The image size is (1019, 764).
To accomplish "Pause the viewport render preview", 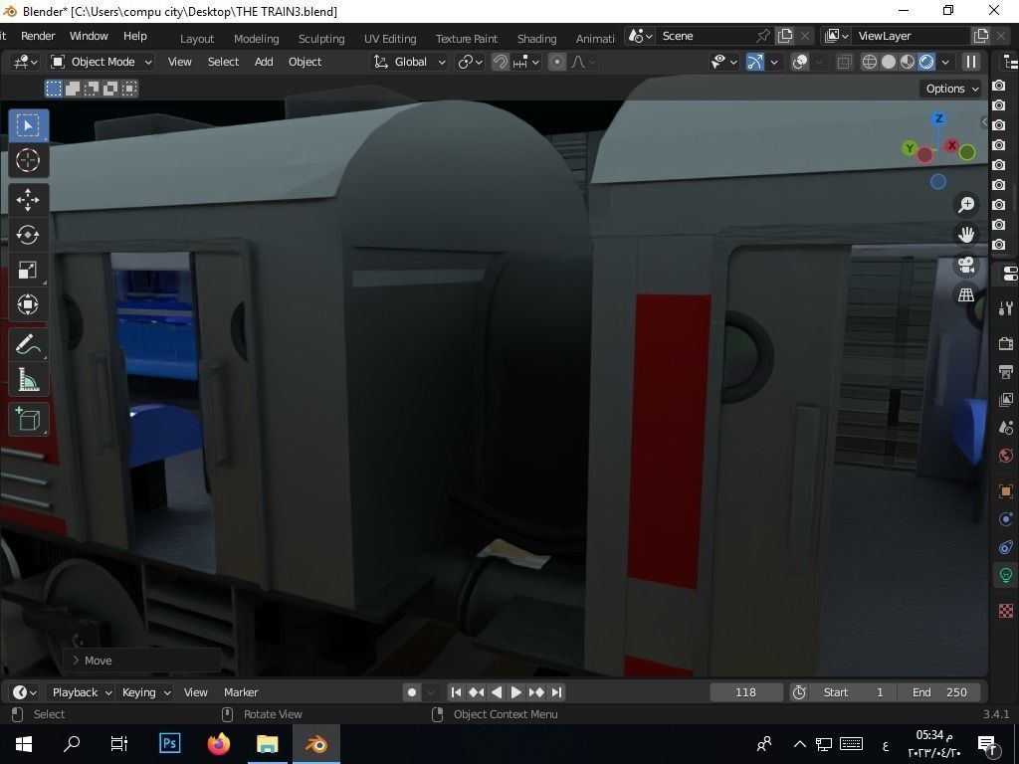I will point(971,62).
